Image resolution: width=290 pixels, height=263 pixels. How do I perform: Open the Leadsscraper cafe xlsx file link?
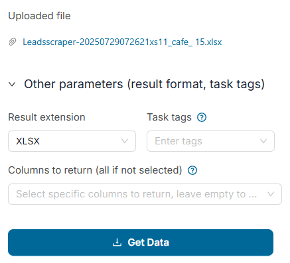click(122, 42)
